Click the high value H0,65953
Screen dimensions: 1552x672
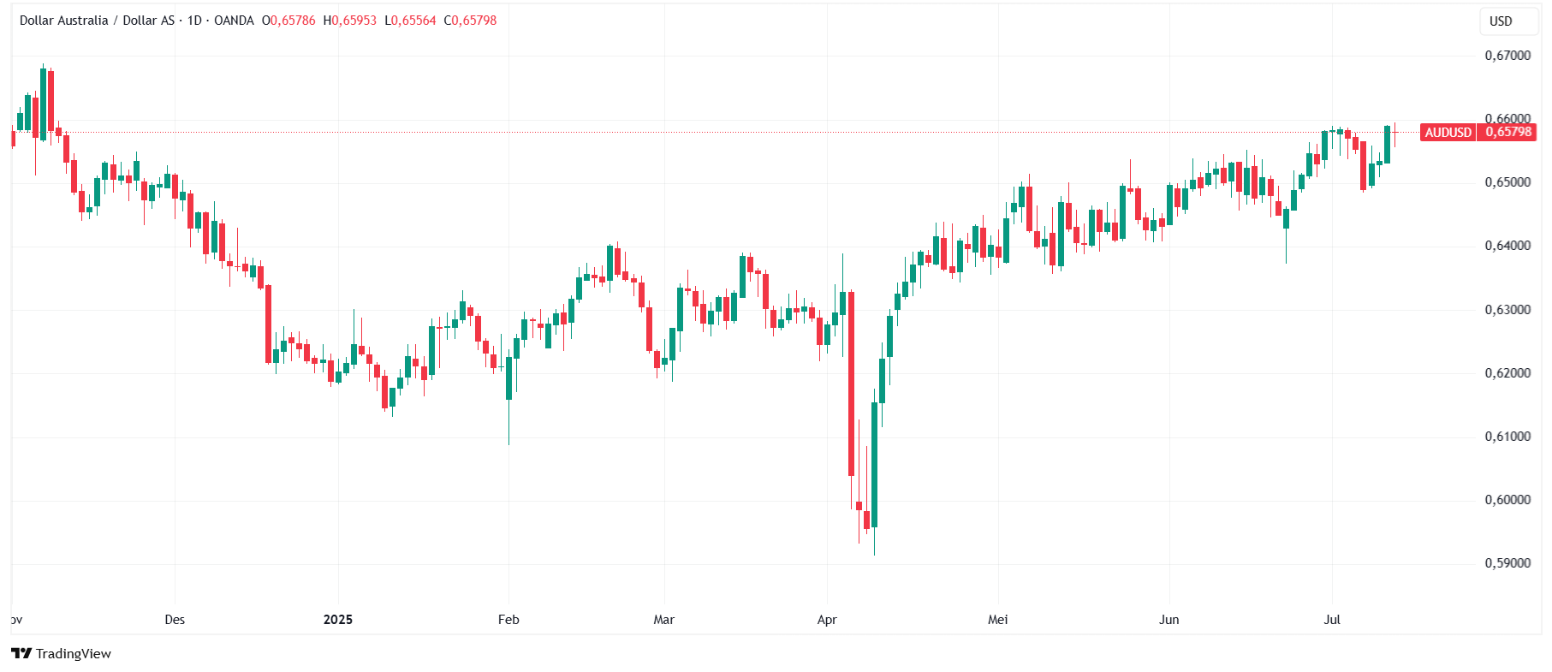point(349,21)
